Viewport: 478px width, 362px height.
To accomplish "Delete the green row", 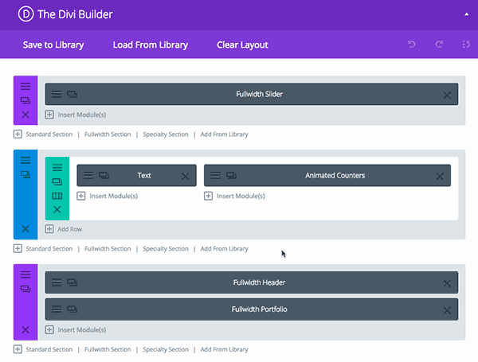I will pyautogui.click(x=57, y=209).
